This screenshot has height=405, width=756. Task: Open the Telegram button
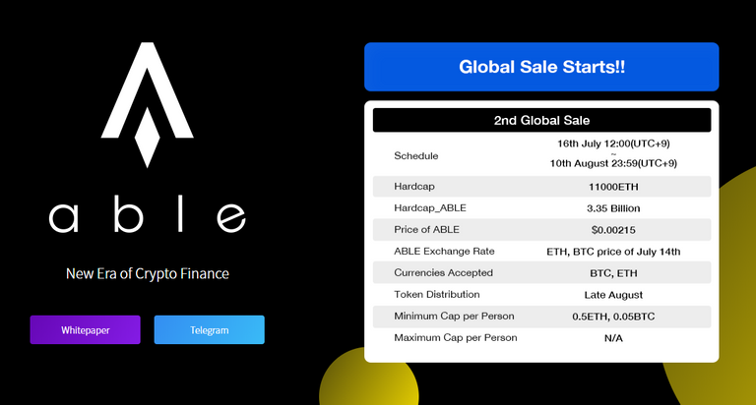[210, 330]
